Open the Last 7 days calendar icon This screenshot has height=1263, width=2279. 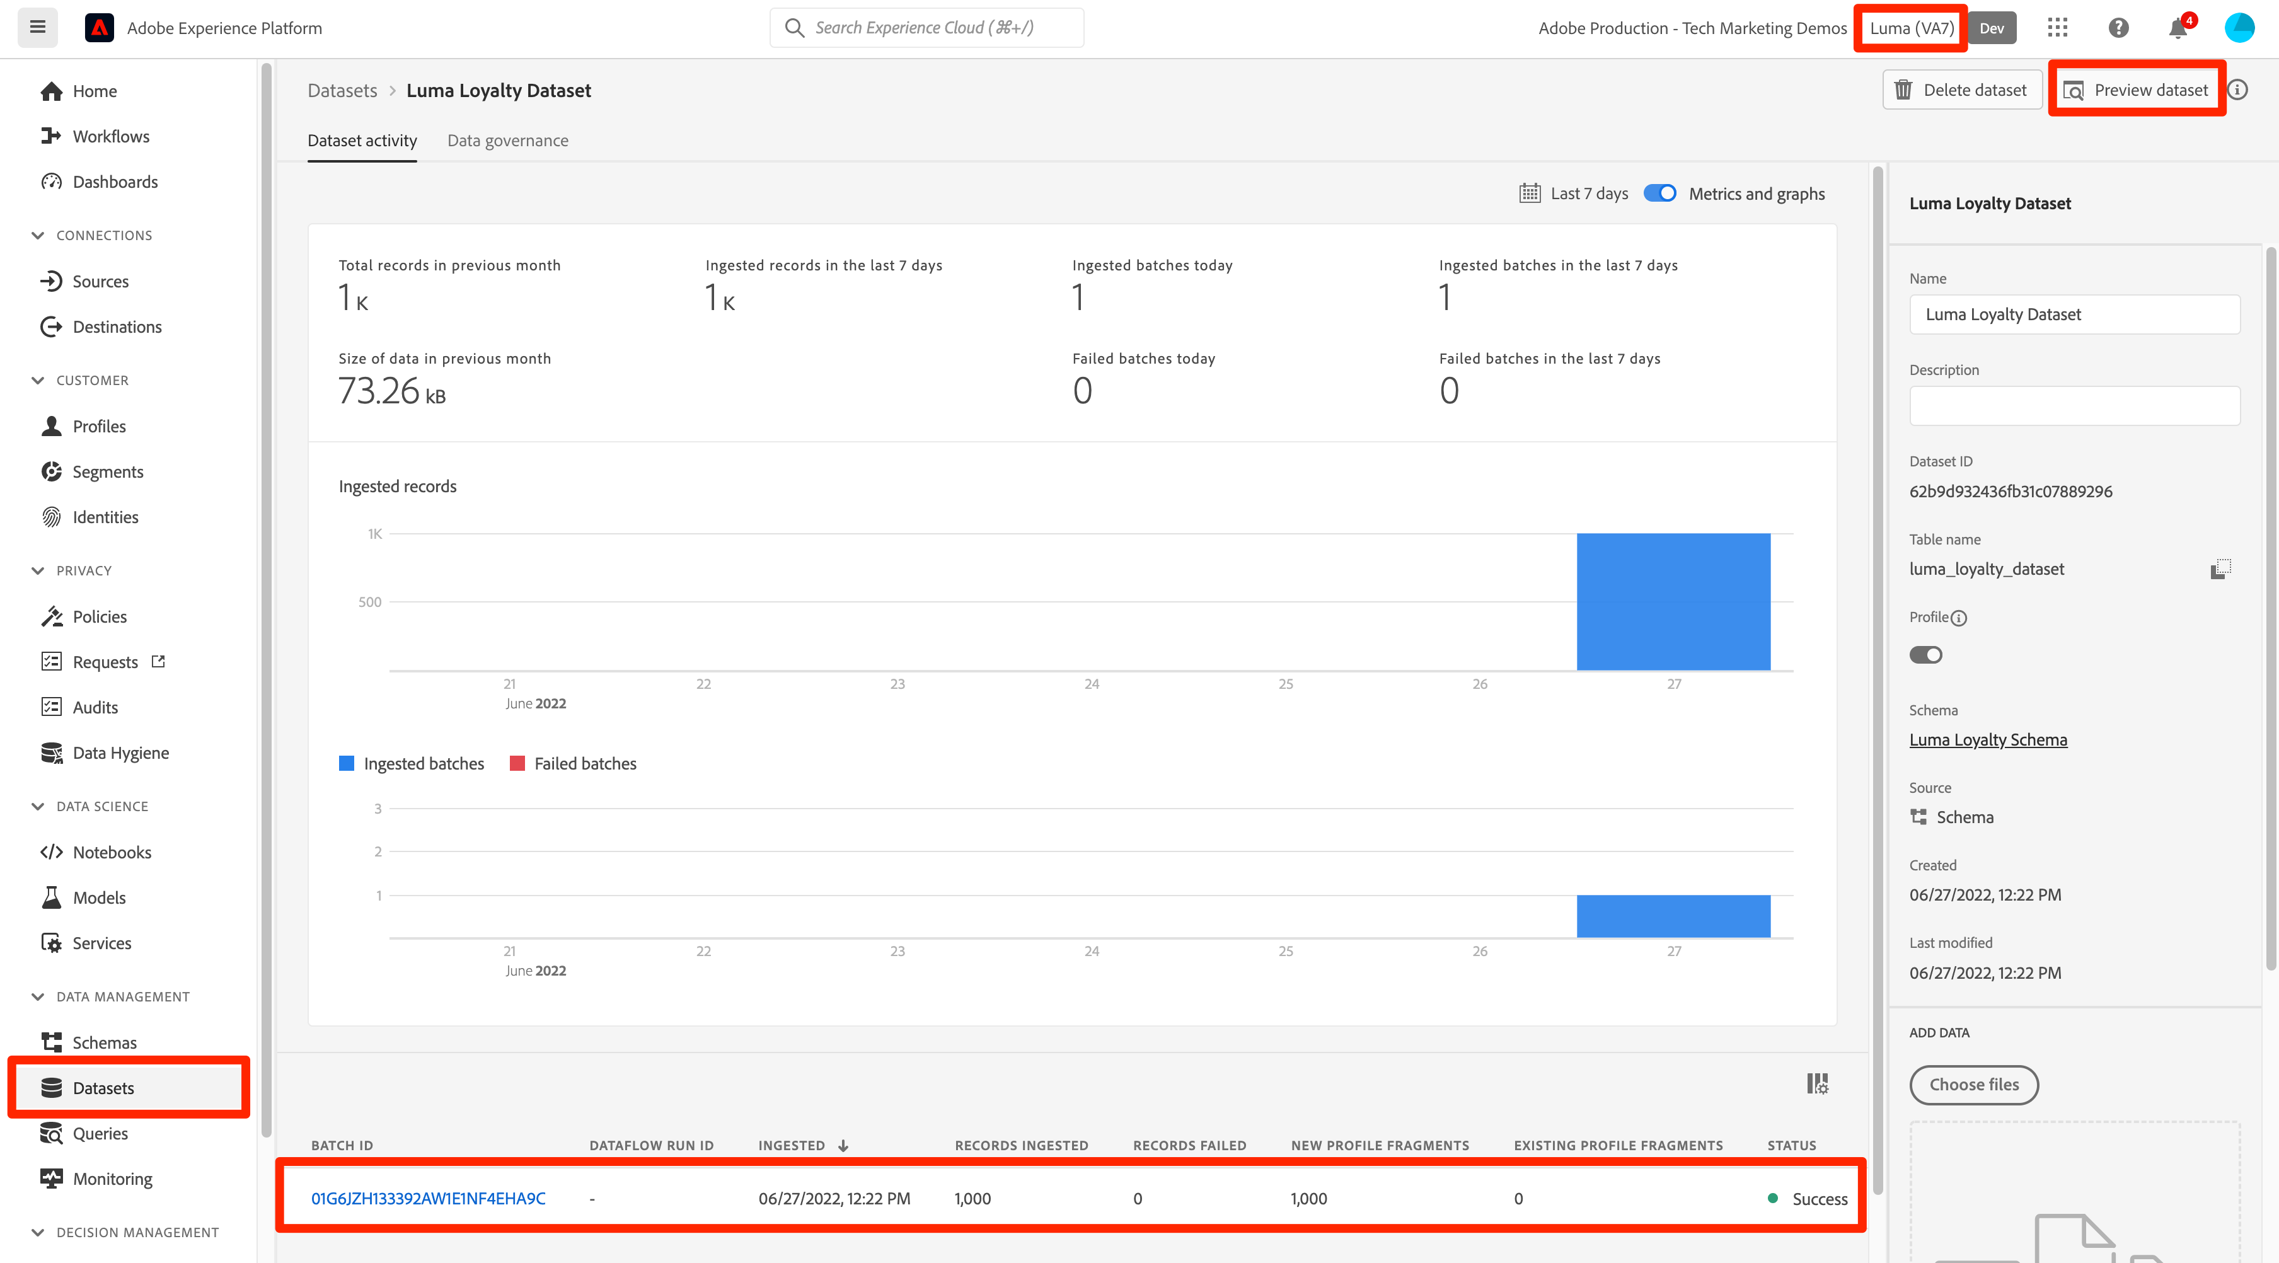coord(1530,193)
